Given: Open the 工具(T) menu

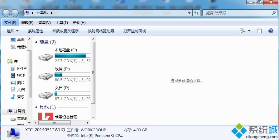Looking at the screenshot, I should tap(62, 23).
